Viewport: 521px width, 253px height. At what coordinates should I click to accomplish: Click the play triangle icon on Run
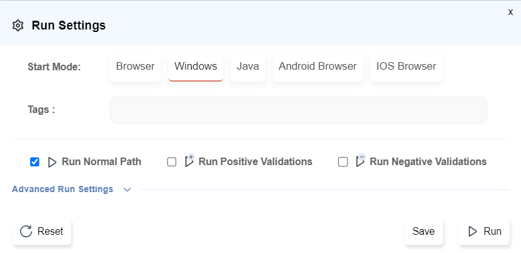[473, 231]
